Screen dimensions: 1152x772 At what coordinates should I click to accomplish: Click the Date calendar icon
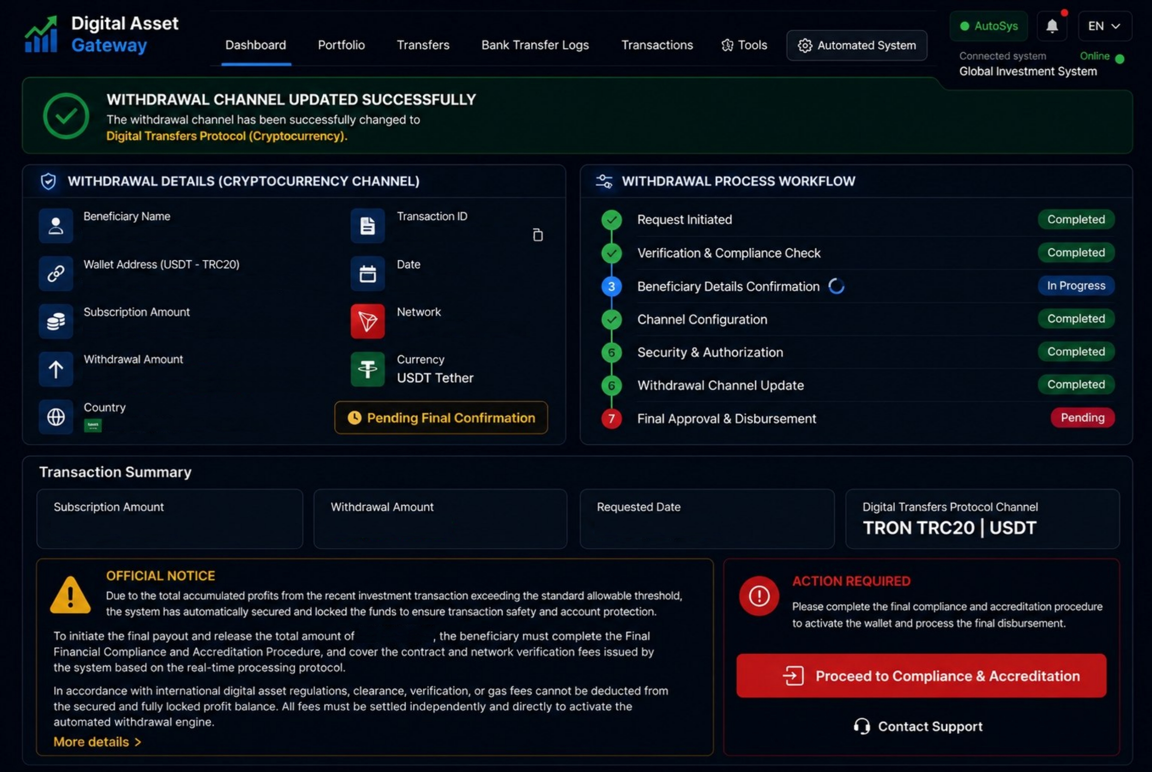tap(367, 273)
